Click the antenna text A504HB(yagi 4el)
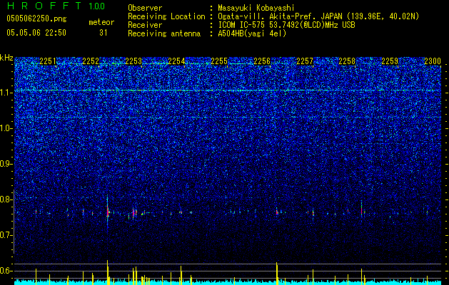This screenshot has width=449, height=285. 252,33
